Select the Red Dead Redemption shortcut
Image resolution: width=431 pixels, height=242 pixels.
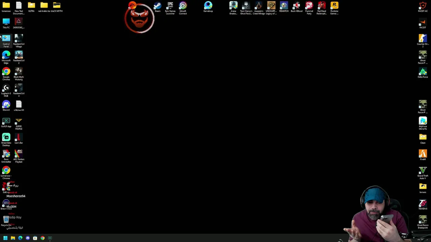tap(322, 8)
